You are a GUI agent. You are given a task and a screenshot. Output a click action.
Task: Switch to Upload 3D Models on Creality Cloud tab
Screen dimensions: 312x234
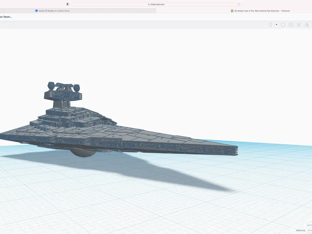78,11
